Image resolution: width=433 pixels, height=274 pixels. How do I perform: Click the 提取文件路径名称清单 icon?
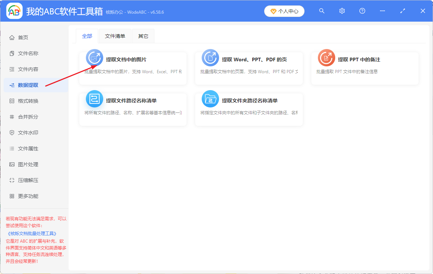click(94, 98)
